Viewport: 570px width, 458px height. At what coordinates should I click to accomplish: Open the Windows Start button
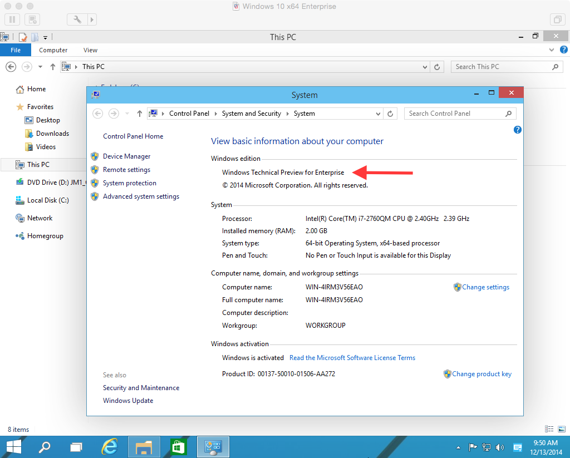[14, 447]
